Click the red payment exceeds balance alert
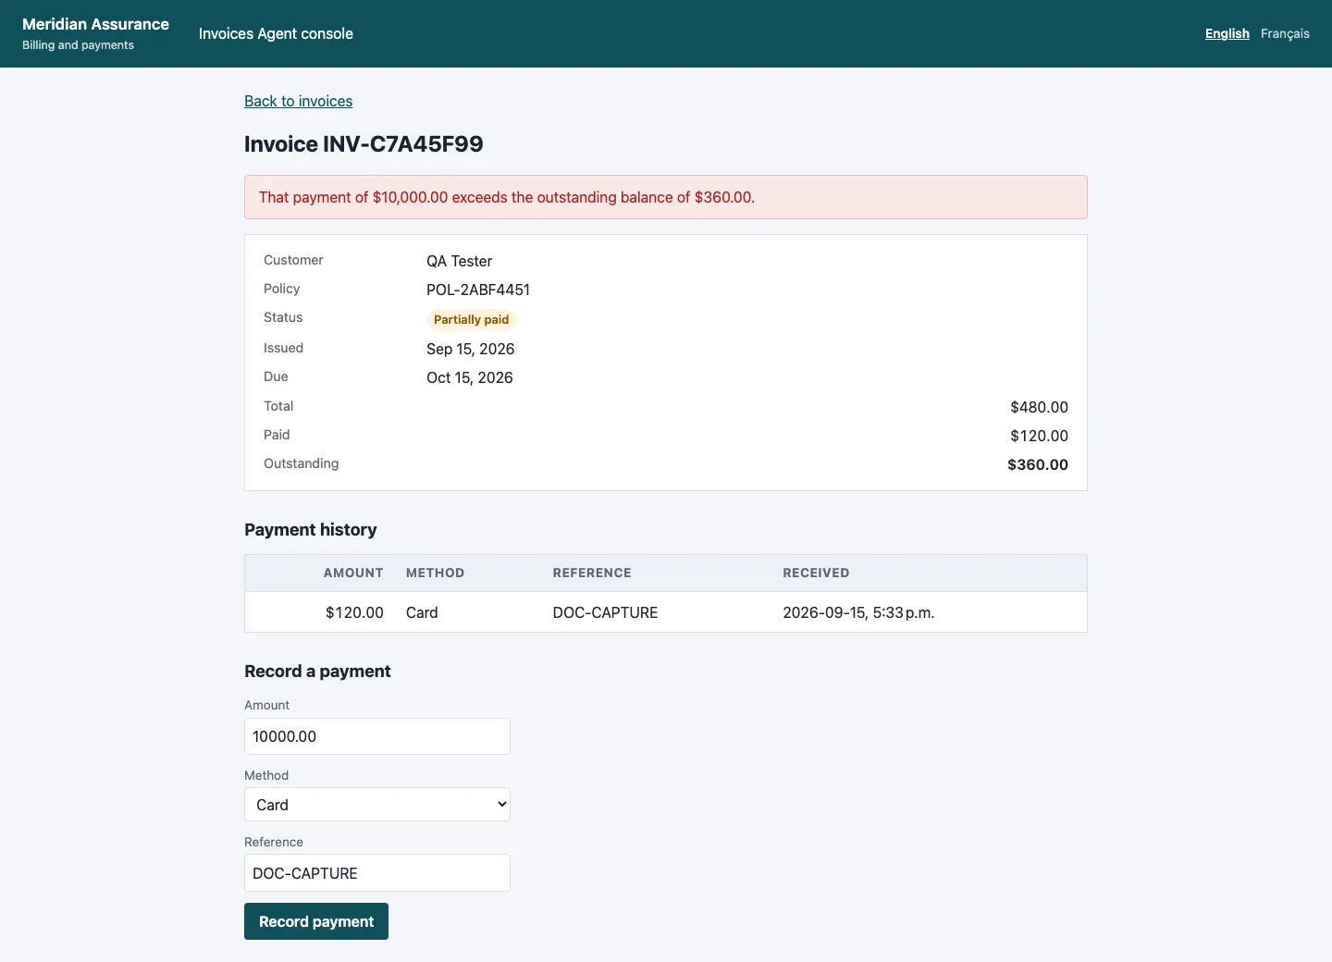 click(666, 197)
